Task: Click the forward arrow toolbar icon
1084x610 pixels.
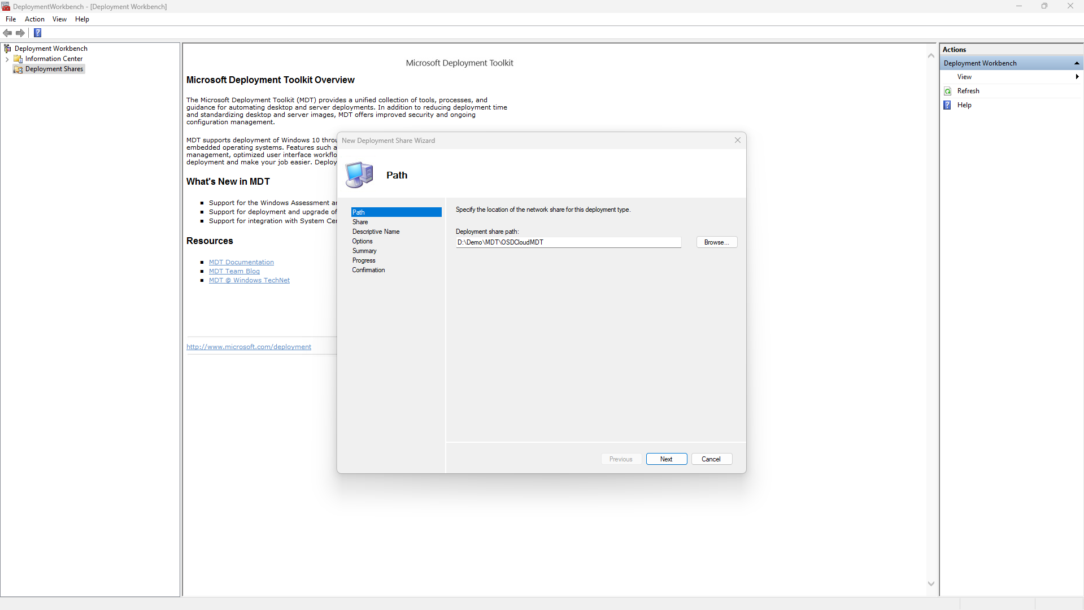Action: tap(20, 33)
